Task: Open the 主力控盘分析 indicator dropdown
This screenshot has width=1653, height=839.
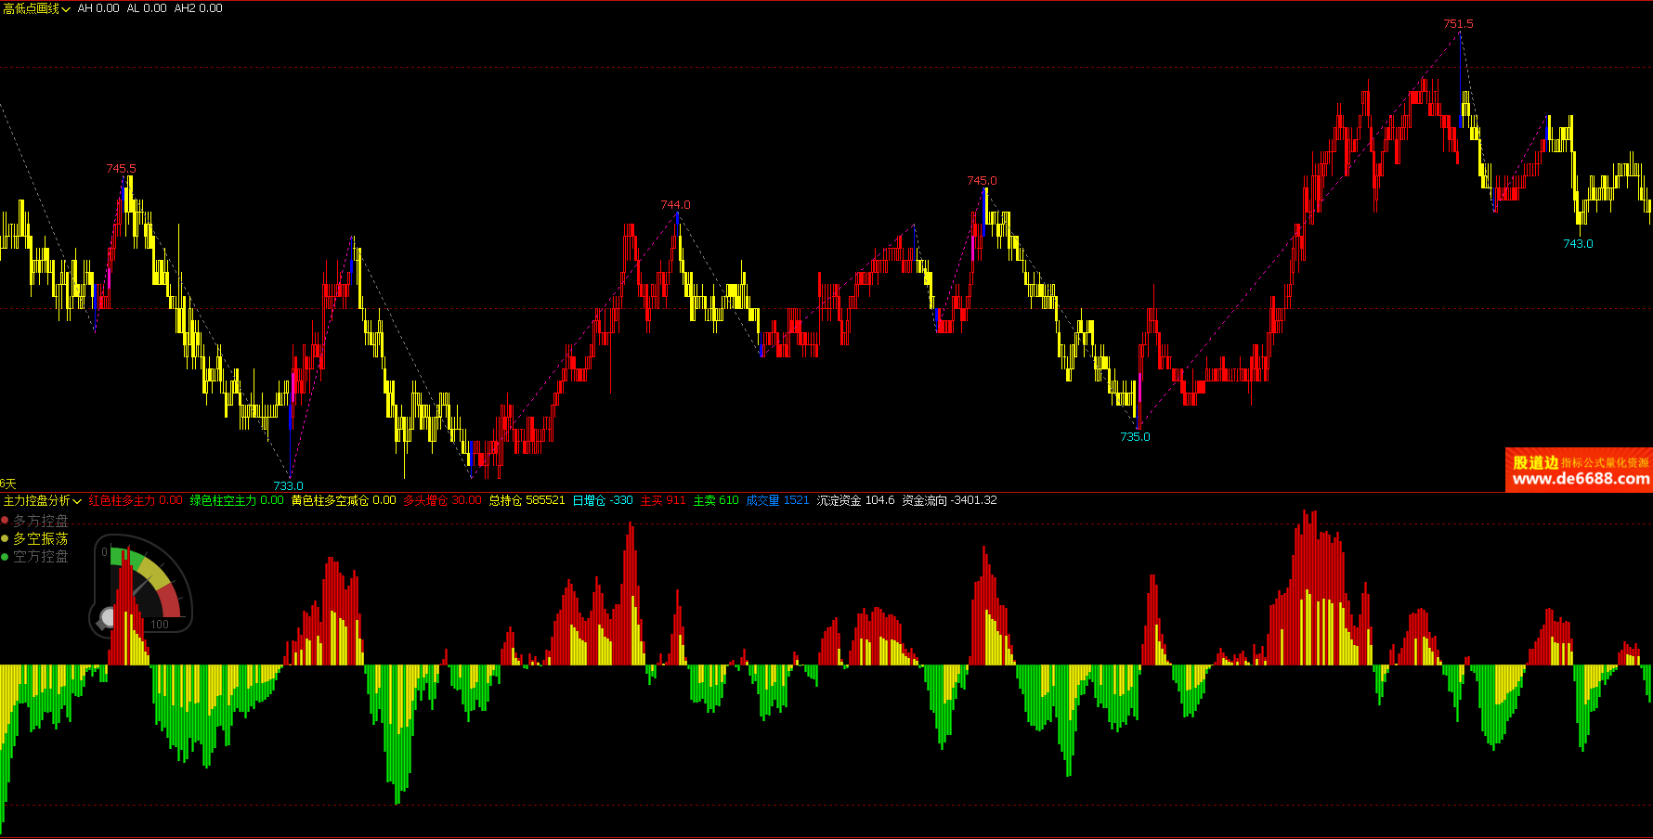Action: (43, 500)
